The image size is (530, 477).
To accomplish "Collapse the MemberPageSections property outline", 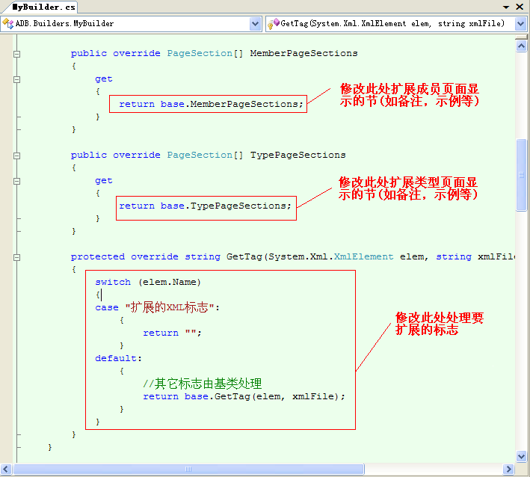I will pyautogui.click(x=16, y=54).
